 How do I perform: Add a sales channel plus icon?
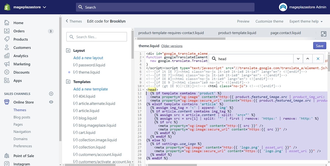[x=51, y=94]
